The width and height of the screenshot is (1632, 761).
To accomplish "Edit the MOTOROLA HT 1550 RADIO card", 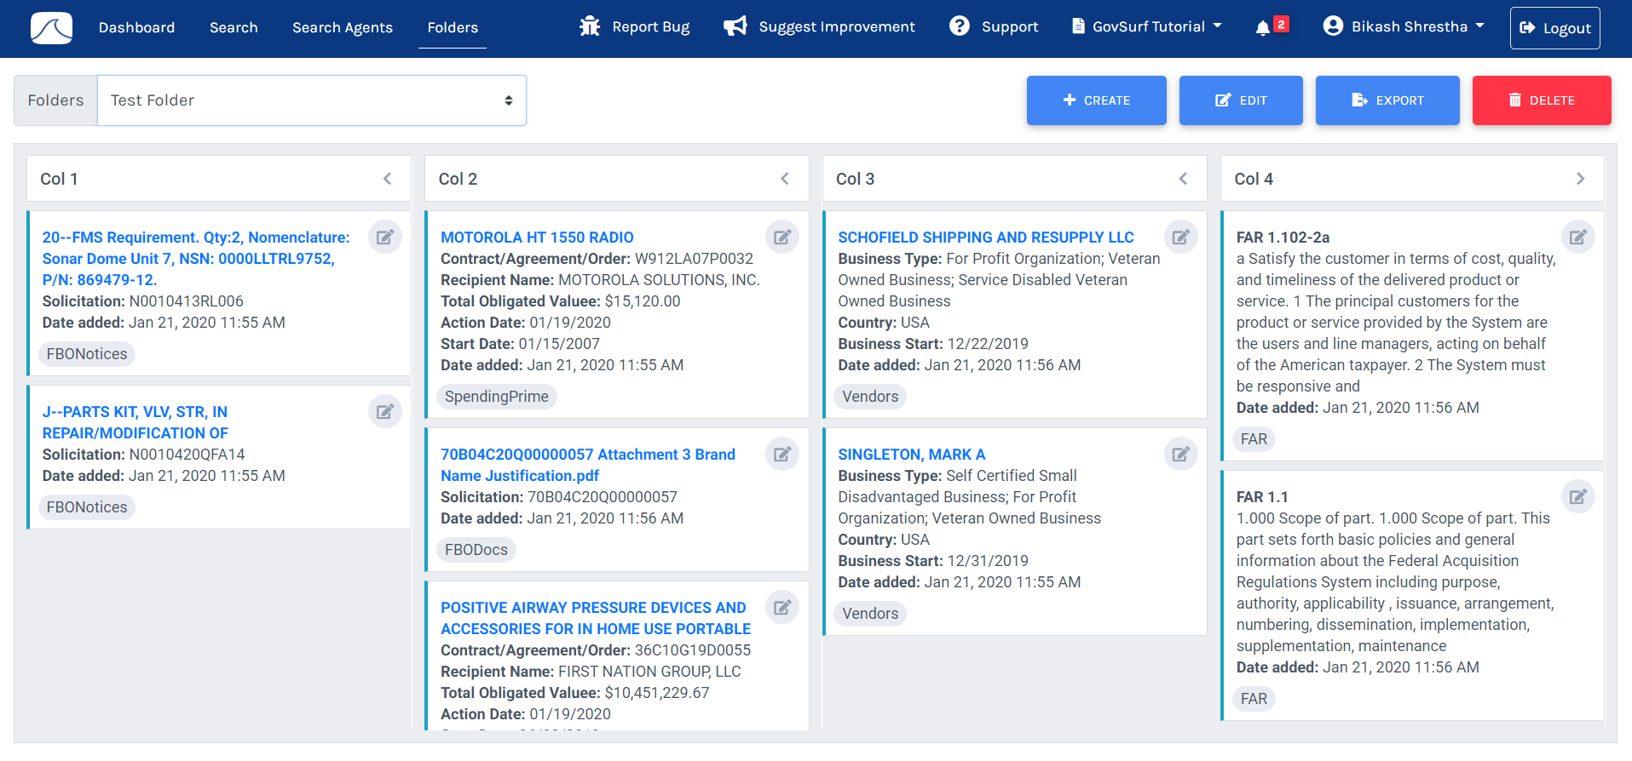I will click(x=782, y=237).
